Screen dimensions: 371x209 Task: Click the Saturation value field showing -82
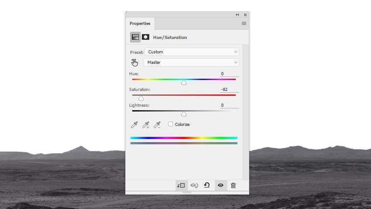tap(229, 89)
